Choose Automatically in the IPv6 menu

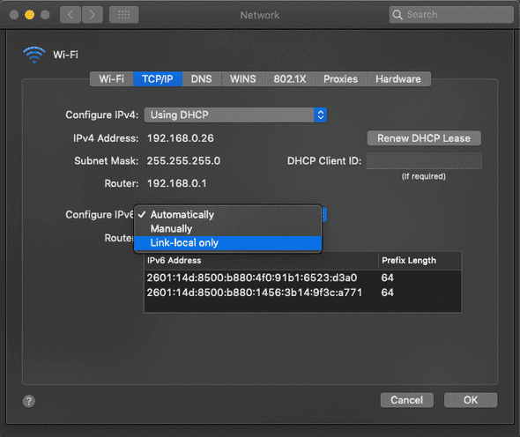228,215
